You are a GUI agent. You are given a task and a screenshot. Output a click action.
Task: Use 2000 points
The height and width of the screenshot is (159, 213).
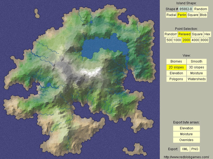point(186,40)
